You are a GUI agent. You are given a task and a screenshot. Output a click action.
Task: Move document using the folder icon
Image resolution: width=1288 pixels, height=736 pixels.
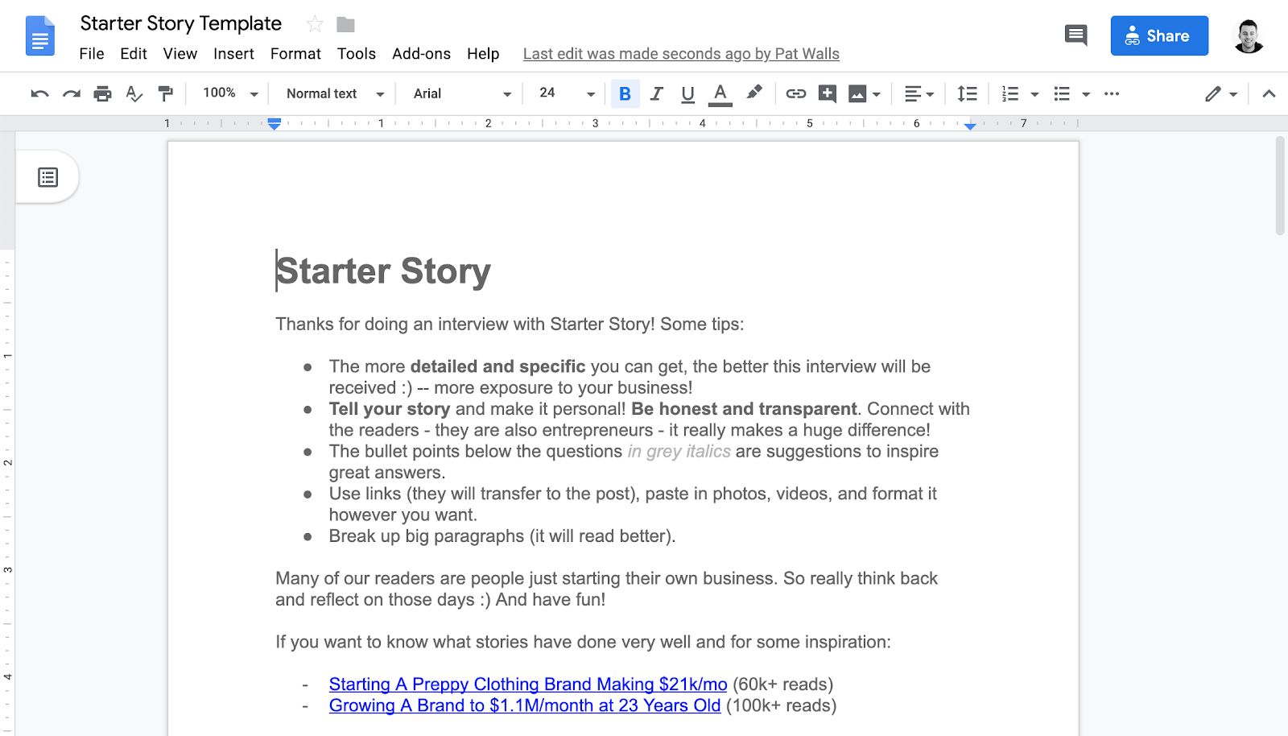346,24
